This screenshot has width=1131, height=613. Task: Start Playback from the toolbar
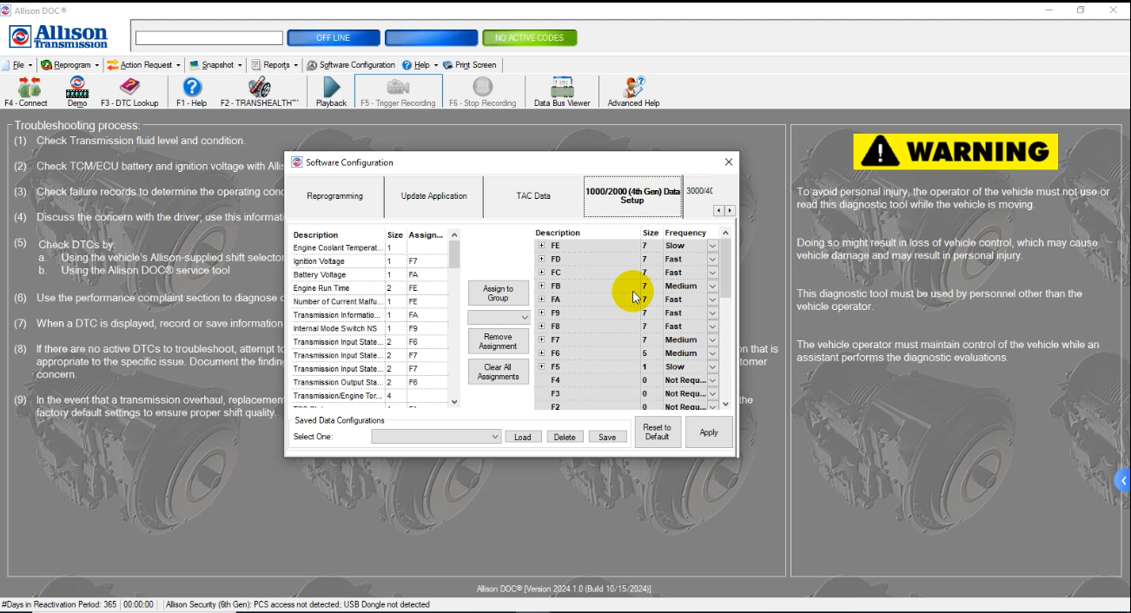(331, 91)
